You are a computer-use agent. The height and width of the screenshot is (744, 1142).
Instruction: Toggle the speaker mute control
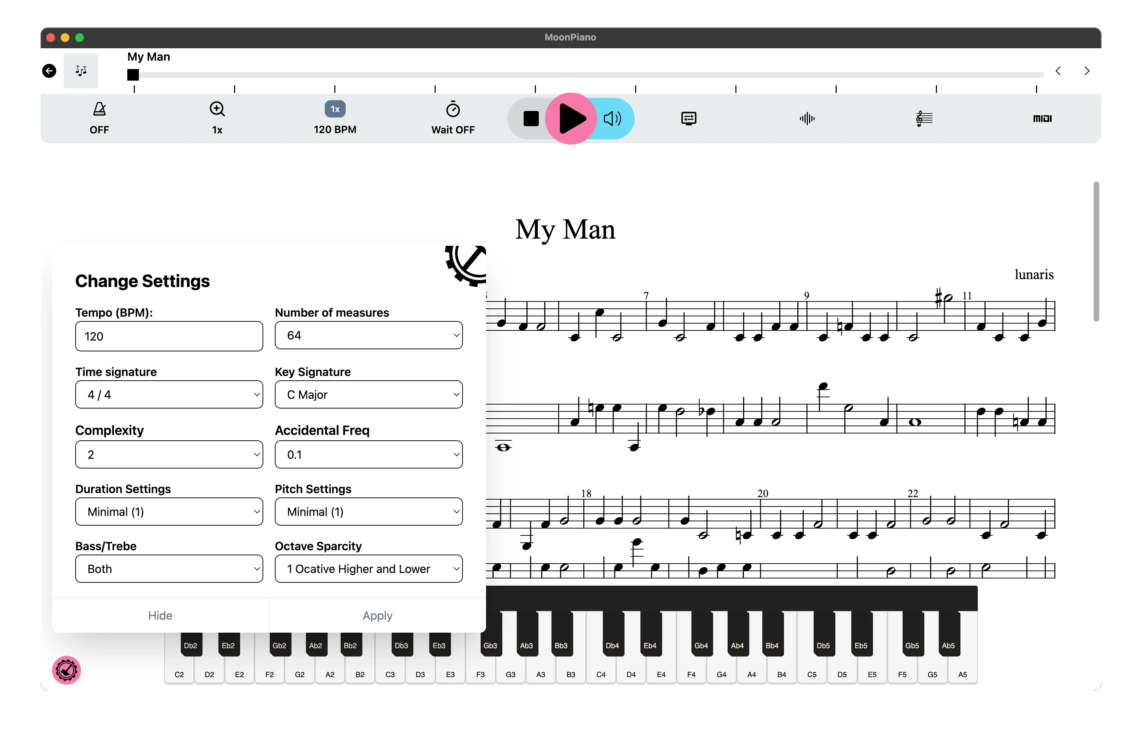(612, 119)
